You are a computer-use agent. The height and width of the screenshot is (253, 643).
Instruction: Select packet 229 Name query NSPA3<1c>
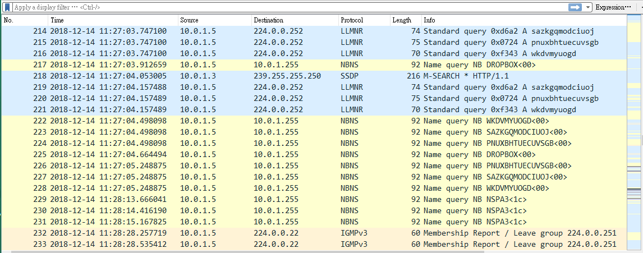315,200
